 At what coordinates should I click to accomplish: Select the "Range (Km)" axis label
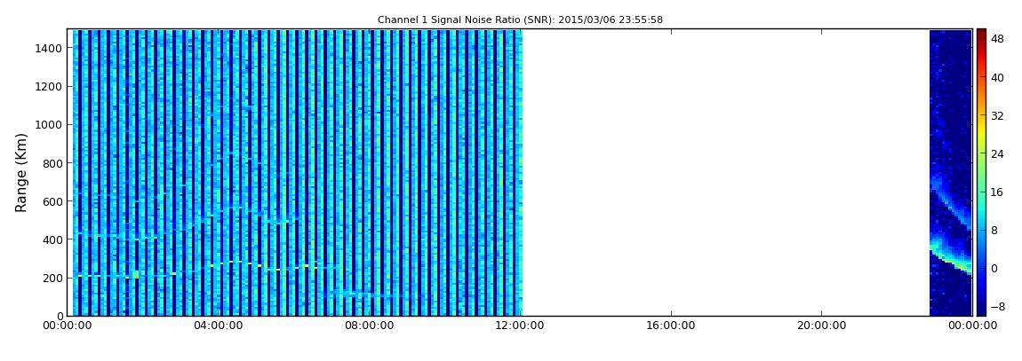(21, 172)
